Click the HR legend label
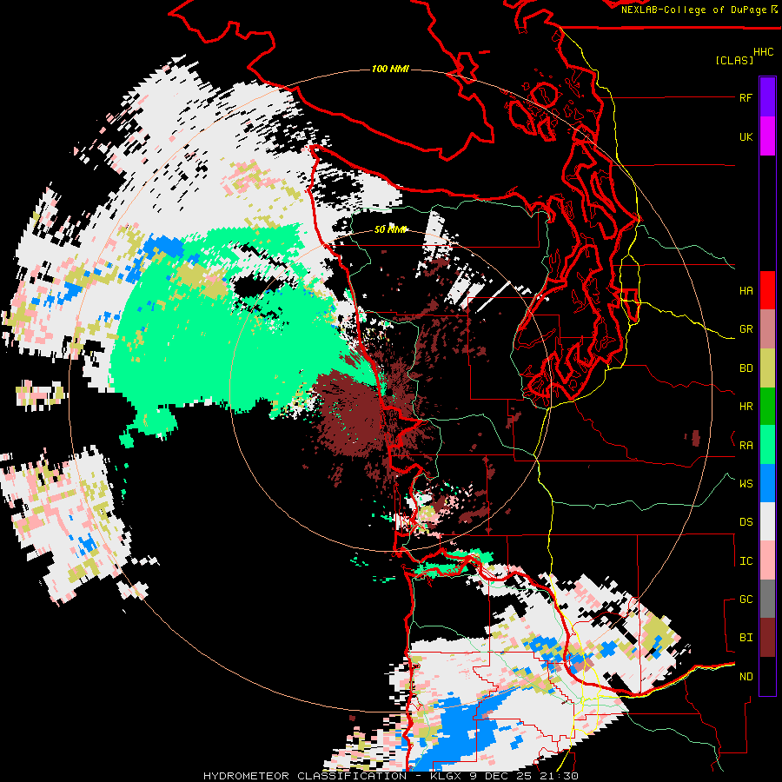The width and height of the screenshot is (782, 782). (x=746, y=407)
